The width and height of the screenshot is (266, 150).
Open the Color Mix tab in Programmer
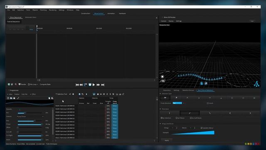[25, 94]
